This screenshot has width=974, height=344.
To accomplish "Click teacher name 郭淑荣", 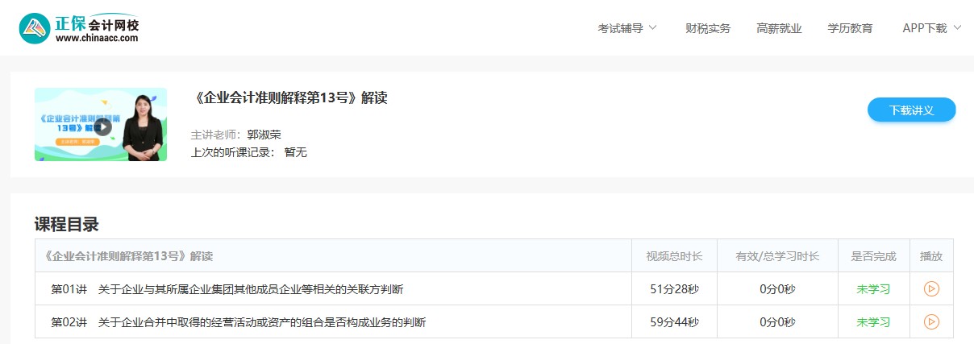I will coord(264,135).
